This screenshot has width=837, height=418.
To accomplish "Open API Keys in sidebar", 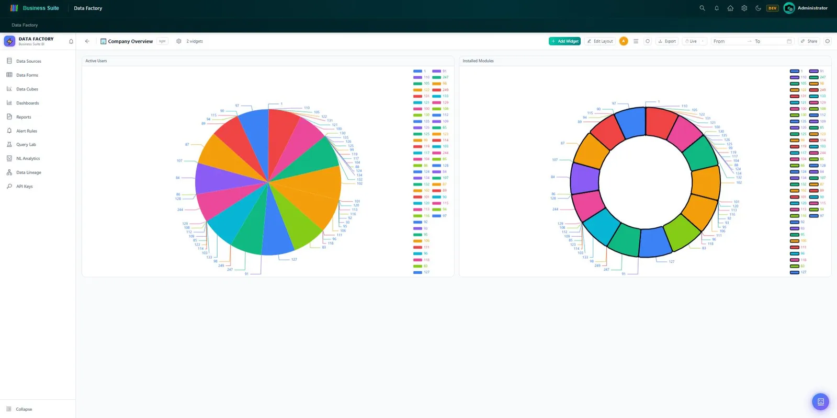I will coord(38,187).
